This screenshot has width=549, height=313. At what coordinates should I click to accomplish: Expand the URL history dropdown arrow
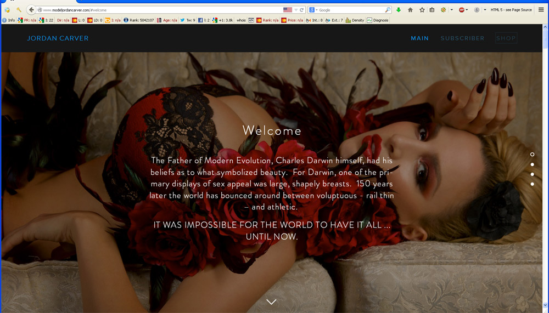[x=296, y=10]
